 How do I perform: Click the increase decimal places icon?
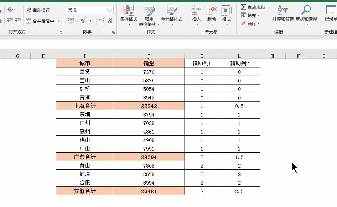click(101, 20)
